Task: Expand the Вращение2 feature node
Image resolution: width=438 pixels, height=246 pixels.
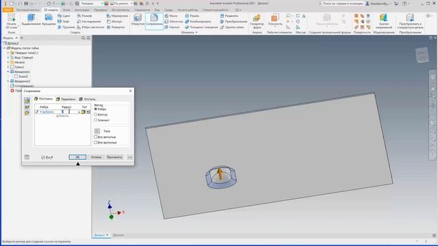Action: pyautogui.click(x=8, y=81)
